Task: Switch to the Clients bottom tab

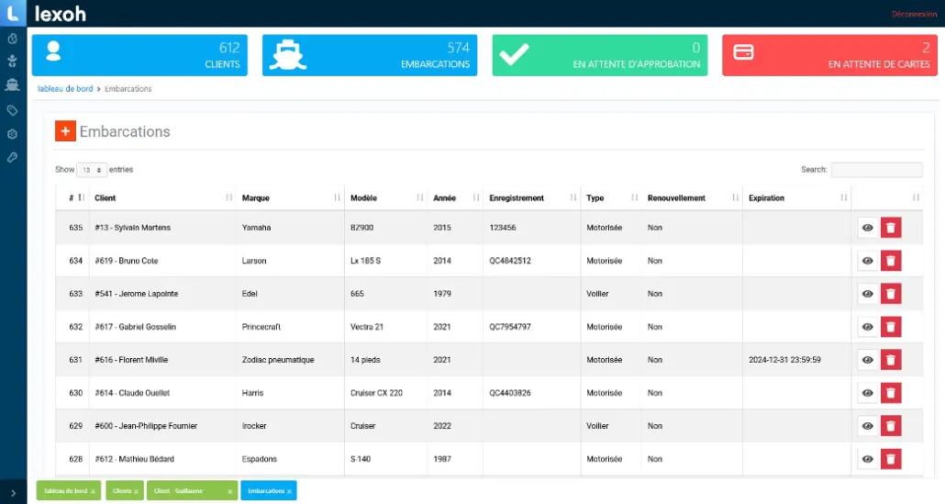Action: pyautogui.click(x=124, y=491)
